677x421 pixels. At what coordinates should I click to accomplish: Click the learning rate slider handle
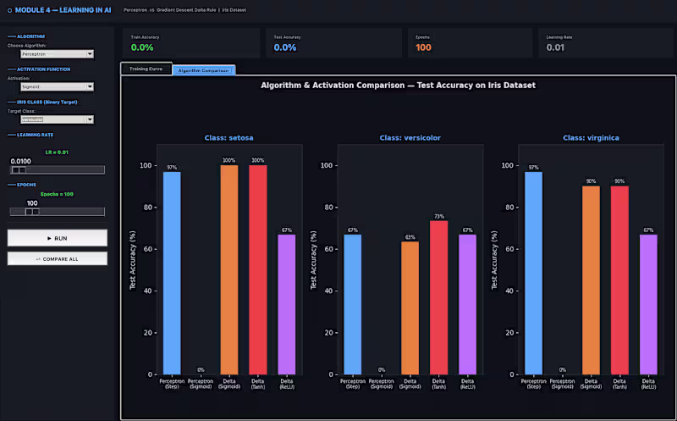point(19,170)
